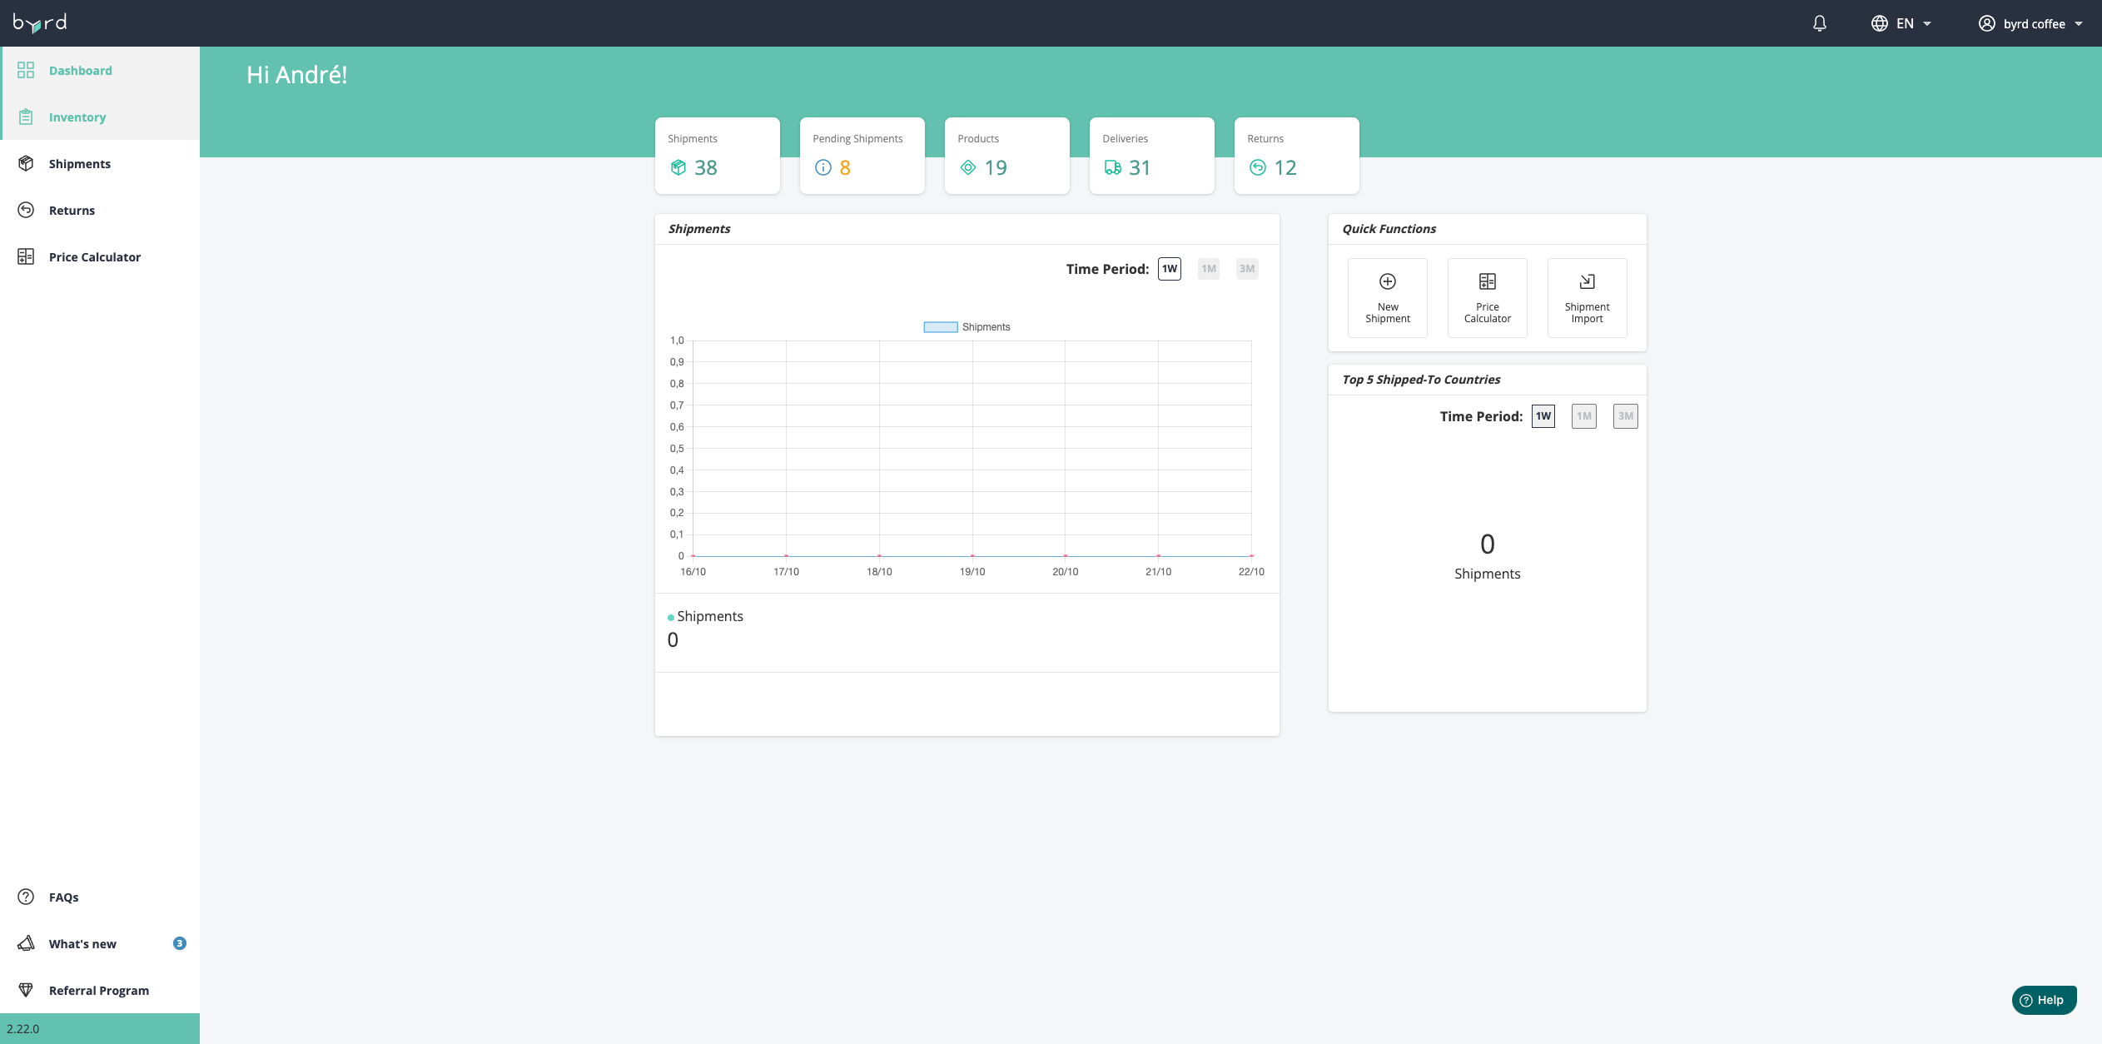
Task: Set shipments chart period to 3M
Action: point(1246,269)
